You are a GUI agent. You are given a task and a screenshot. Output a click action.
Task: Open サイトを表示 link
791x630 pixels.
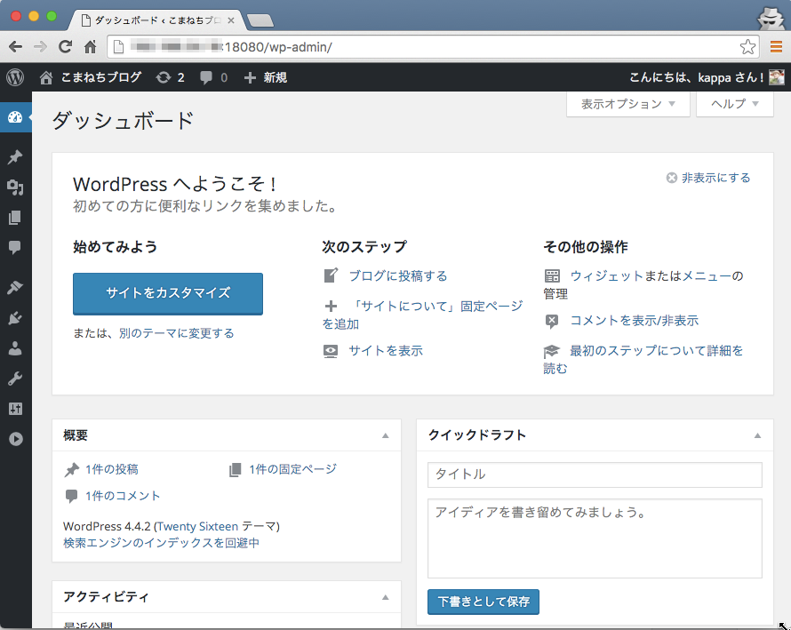click(386, 351)
